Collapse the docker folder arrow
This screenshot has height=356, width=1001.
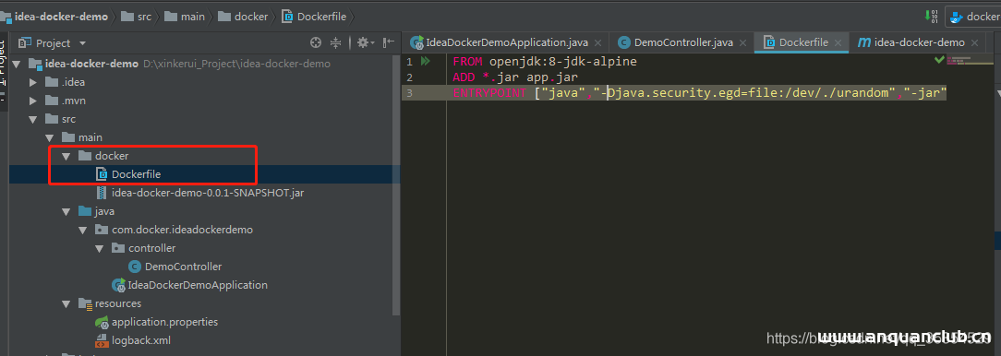(66, 156)
